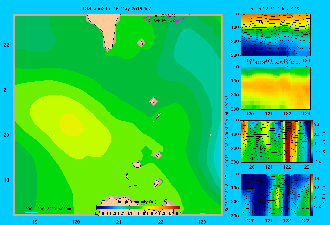Screen dimensions: 330x225
Task: Open the salinity section panel thumbnail
Action: [x=276, y=88]
